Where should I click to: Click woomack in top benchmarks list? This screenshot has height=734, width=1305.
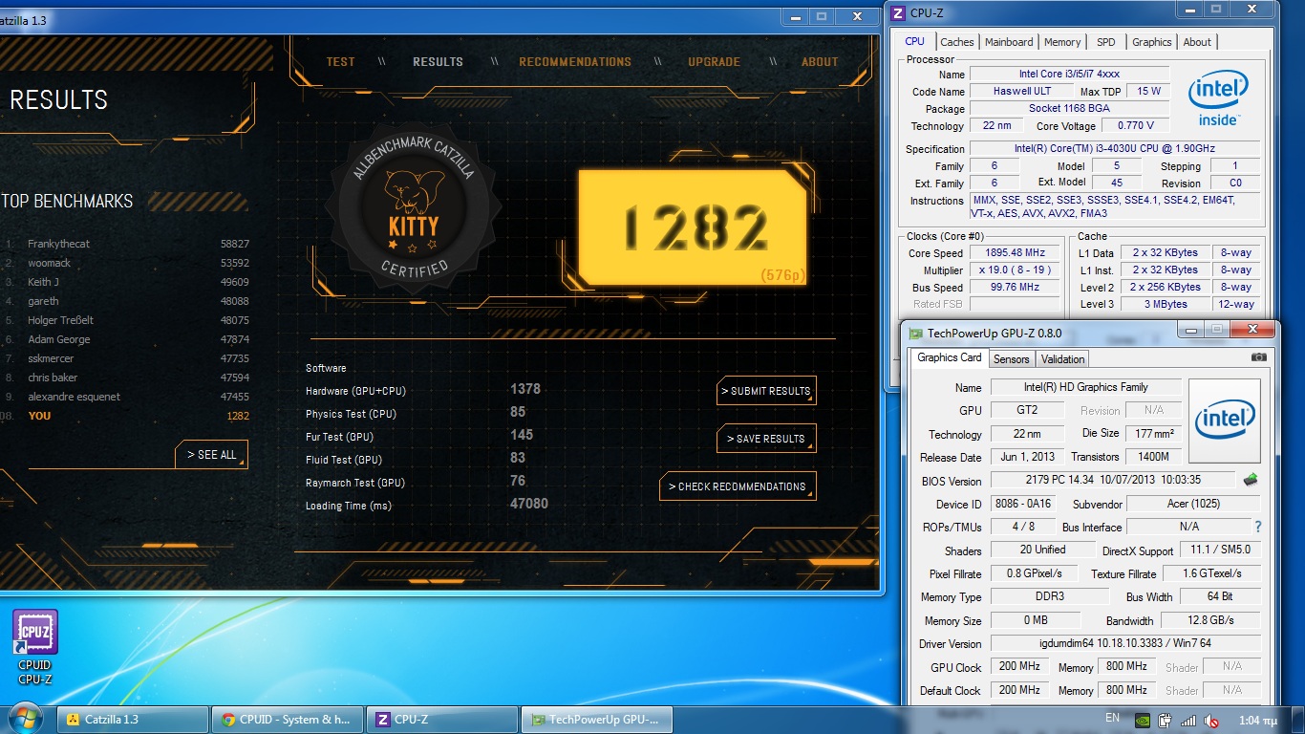point(49,263)
